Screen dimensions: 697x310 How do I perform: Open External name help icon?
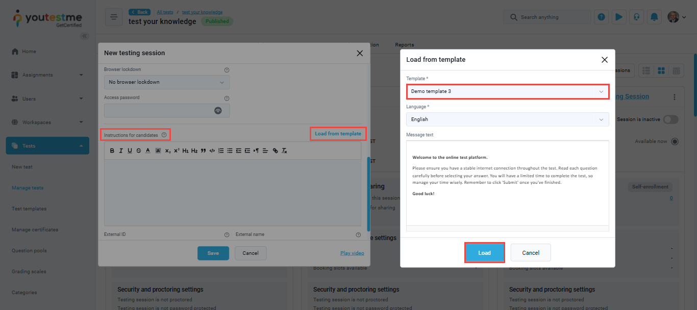(358, 235)
